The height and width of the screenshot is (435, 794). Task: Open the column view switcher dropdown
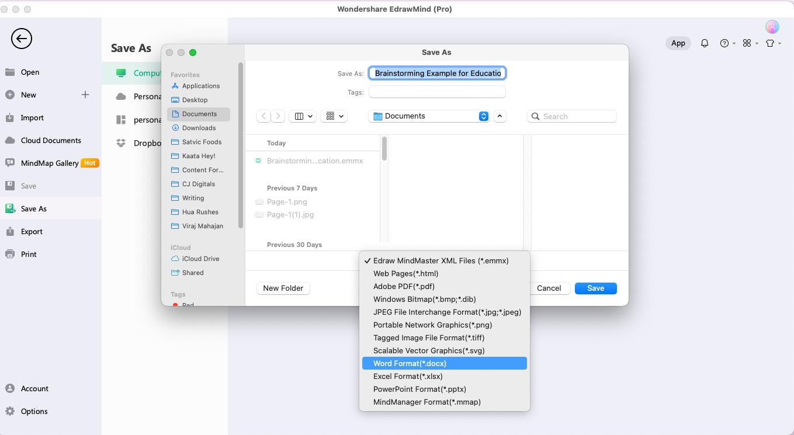click(x=303, y=116)
